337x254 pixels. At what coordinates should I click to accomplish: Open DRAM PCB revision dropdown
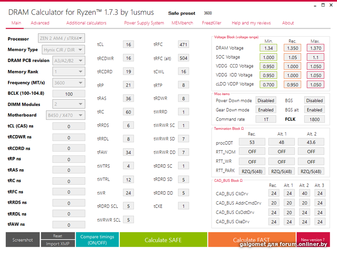click(x=69, y=61)
